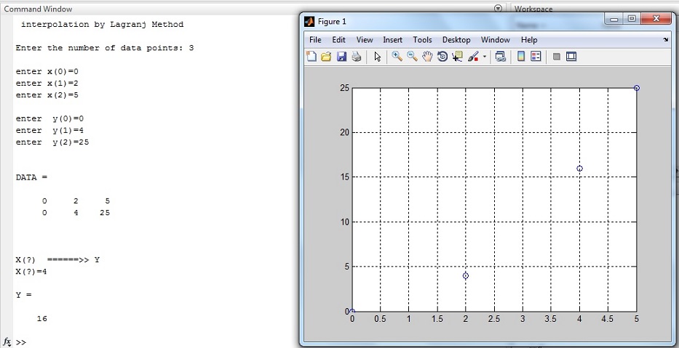Viewport: 679px width, 348px height.
Task: Toggle the Insert Legend button
Action: click(x=536, y=57)
